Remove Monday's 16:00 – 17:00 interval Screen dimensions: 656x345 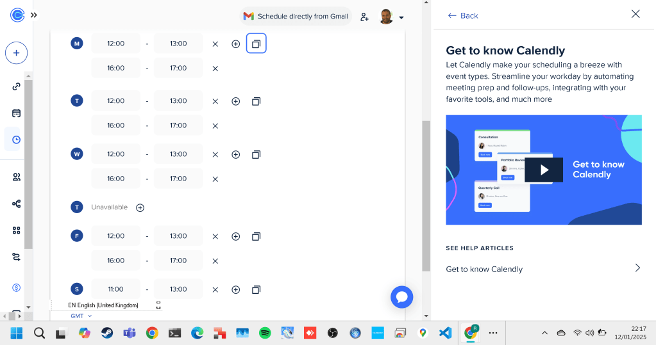tap(215, 68)
